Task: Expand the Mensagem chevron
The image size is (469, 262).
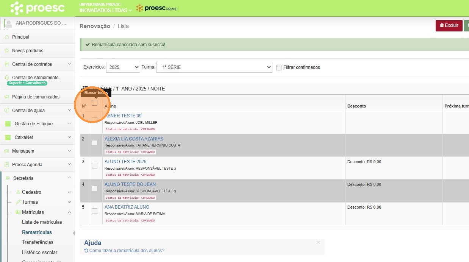Action: [69, 151]
